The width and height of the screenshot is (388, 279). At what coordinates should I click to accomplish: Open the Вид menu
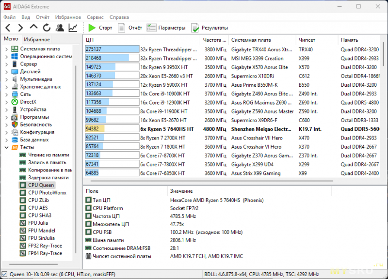[x=26, y=17]
